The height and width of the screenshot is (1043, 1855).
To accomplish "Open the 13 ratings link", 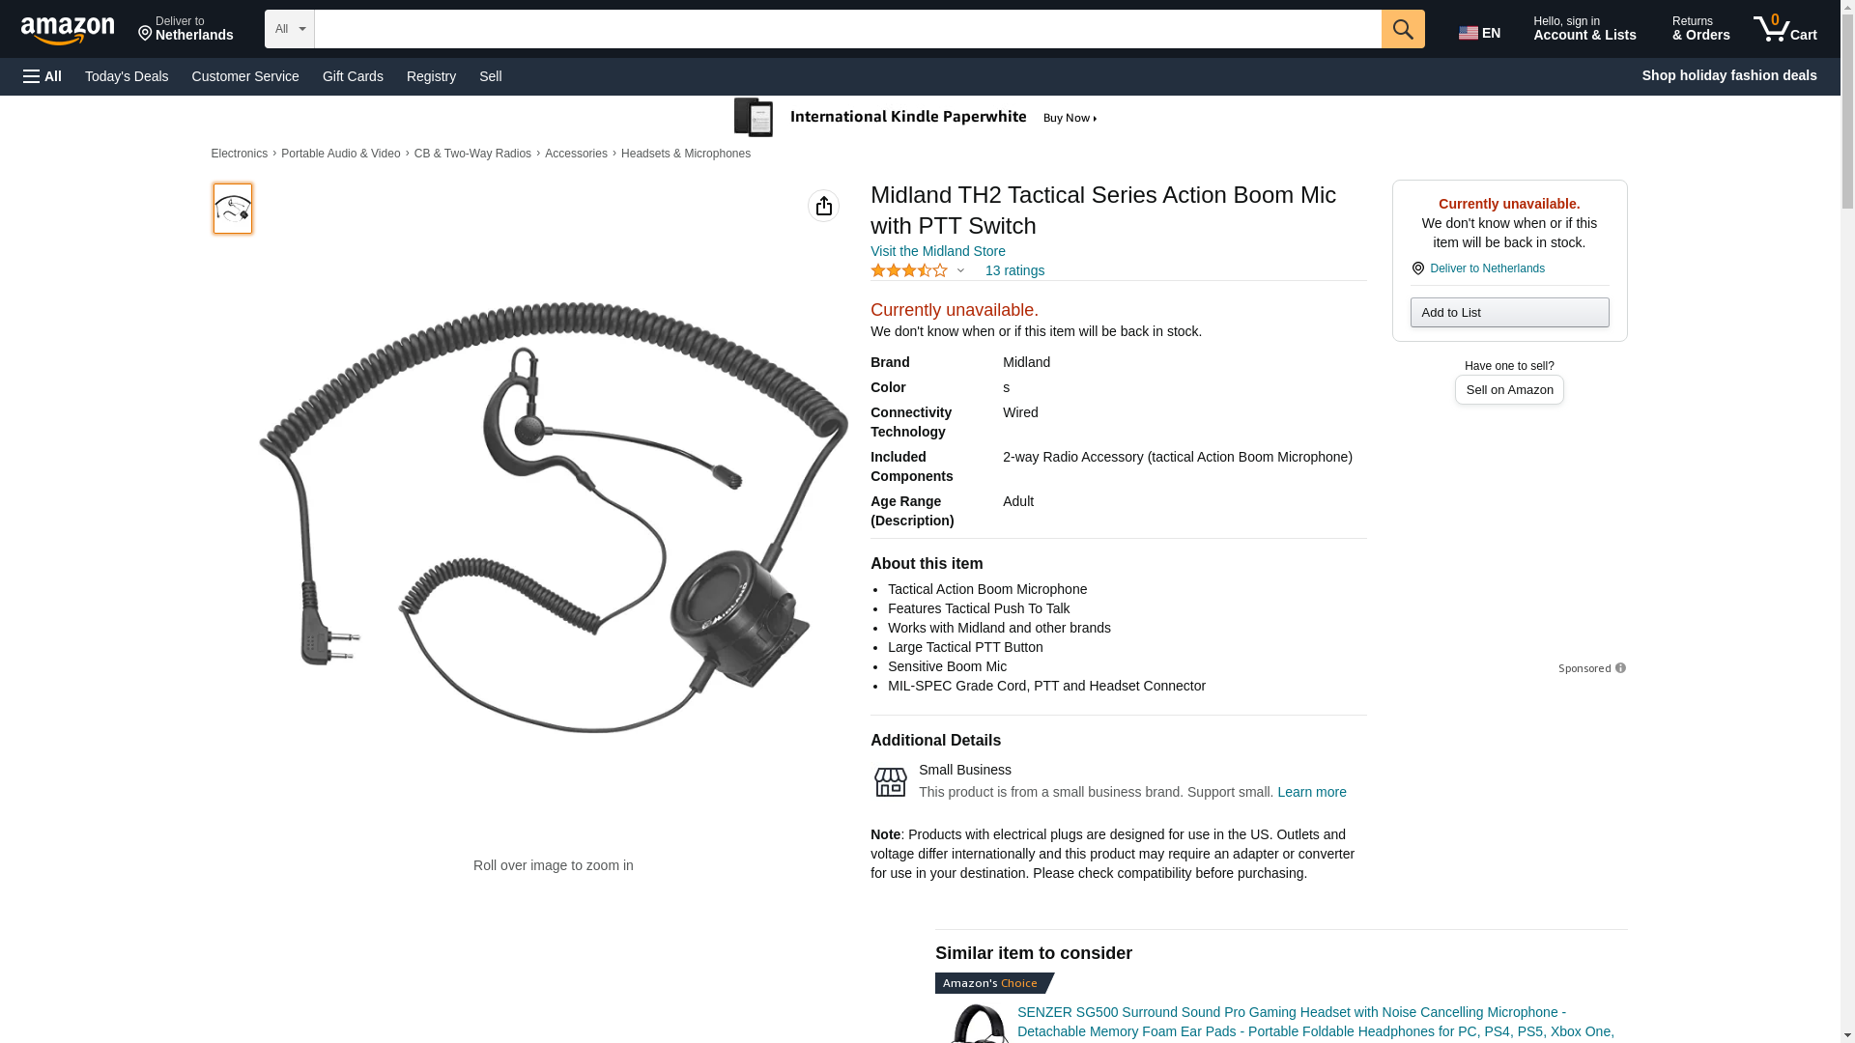I will tap(1014, 270).
